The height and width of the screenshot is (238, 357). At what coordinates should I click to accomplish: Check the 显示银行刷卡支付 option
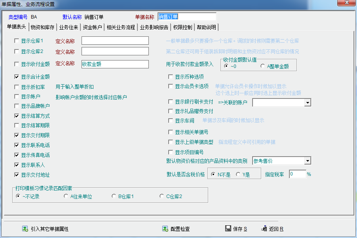click(171, 102)
